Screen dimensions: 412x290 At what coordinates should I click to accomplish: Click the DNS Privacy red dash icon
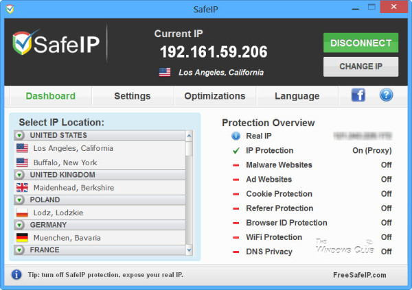tap(236, 252)
